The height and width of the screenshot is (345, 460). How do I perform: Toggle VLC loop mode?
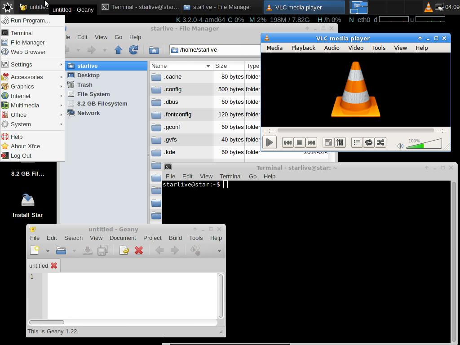tap(369, 142)
